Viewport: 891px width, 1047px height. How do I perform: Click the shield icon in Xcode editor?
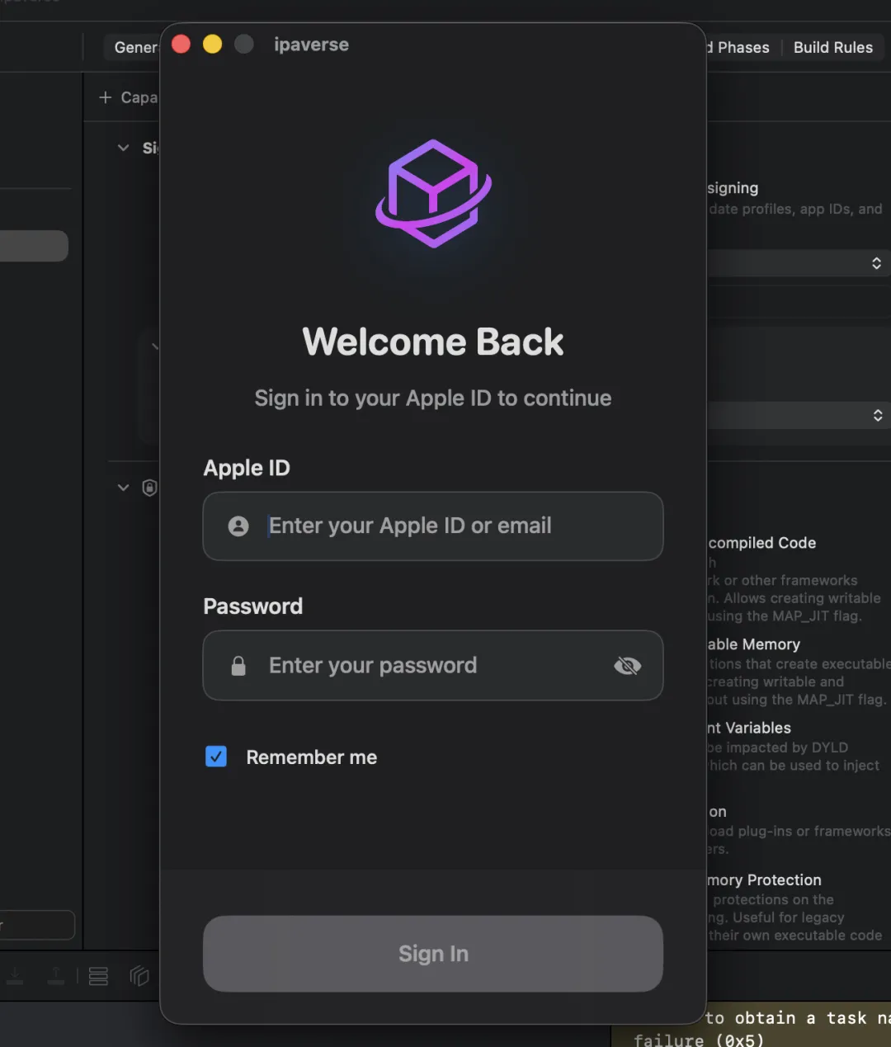(149, 488)
